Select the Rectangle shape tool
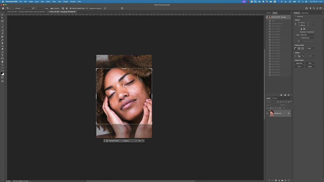324x182 pixels. (2, 58)
